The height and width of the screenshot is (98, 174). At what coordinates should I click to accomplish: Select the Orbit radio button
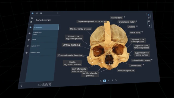click(29, 40)
